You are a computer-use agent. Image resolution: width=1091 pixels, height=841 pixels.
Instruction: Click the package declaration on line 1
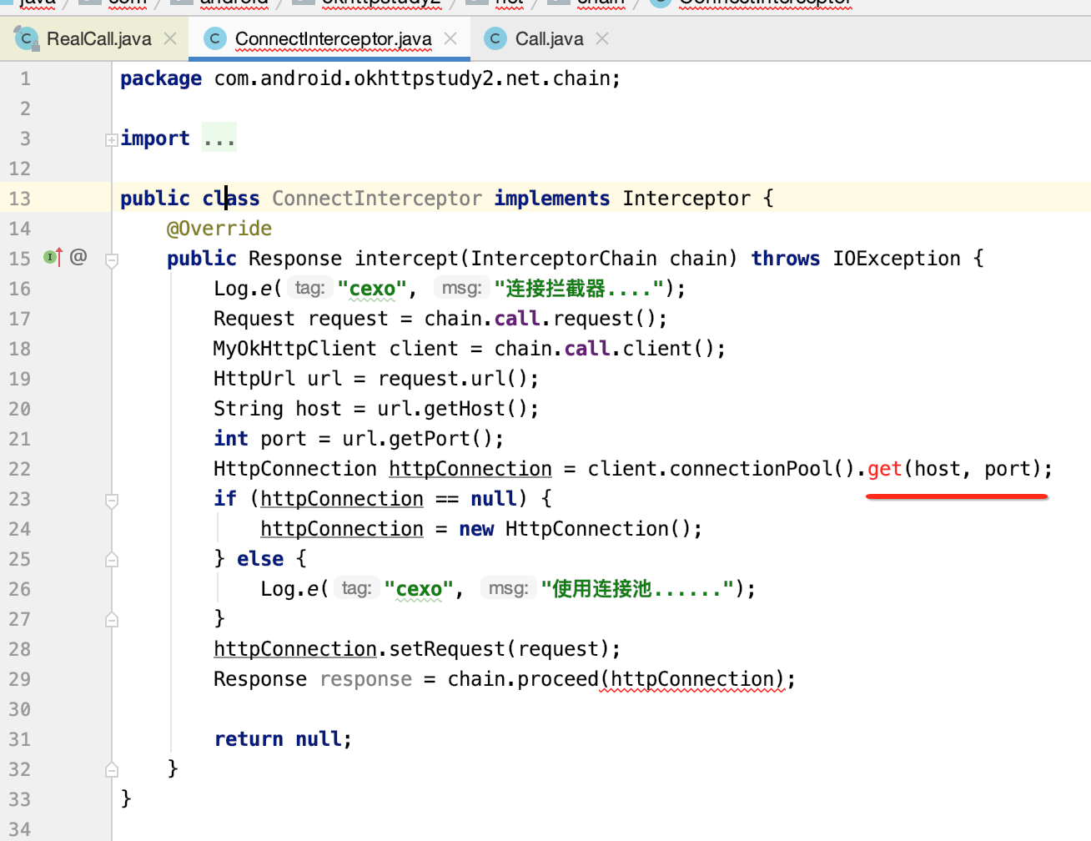pos(370,78)
